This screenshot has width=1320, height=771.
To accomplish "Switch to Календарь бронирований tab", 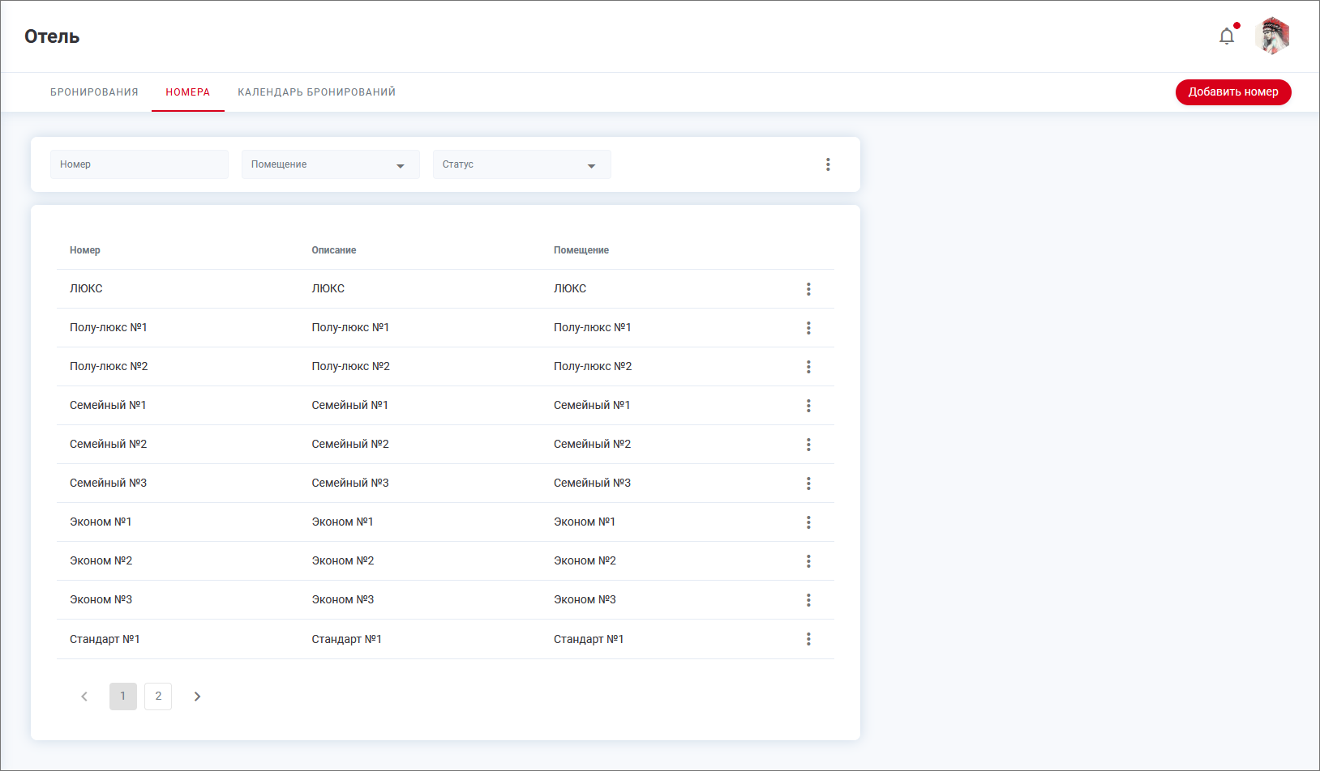I will 316,92.
